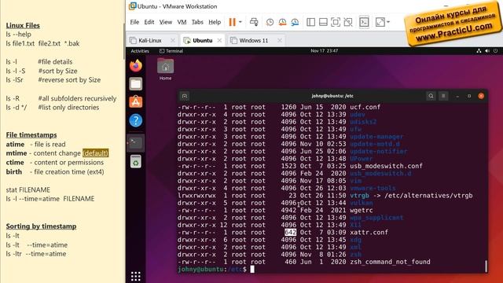Expand the stretch guest dropdown arrow
Viewport: 503px width, 283px height.
(388, 22)
